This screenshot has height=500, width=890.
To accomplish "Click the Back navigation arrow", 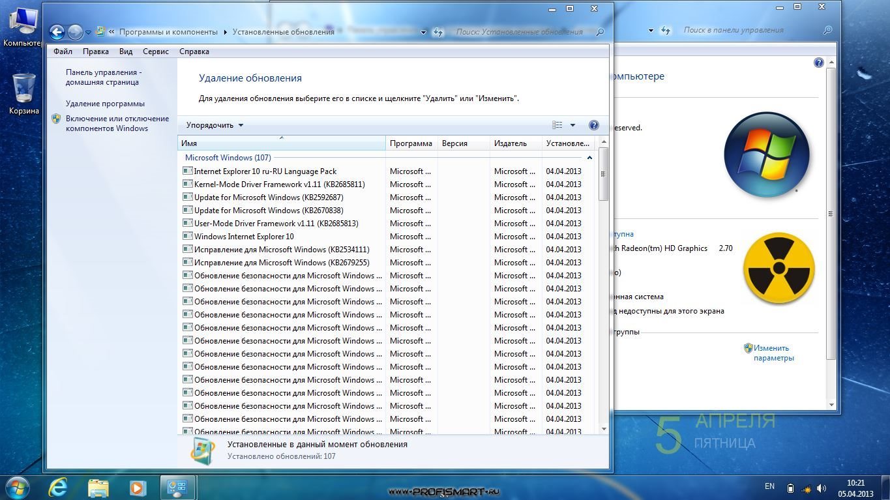I will point(57,31).
